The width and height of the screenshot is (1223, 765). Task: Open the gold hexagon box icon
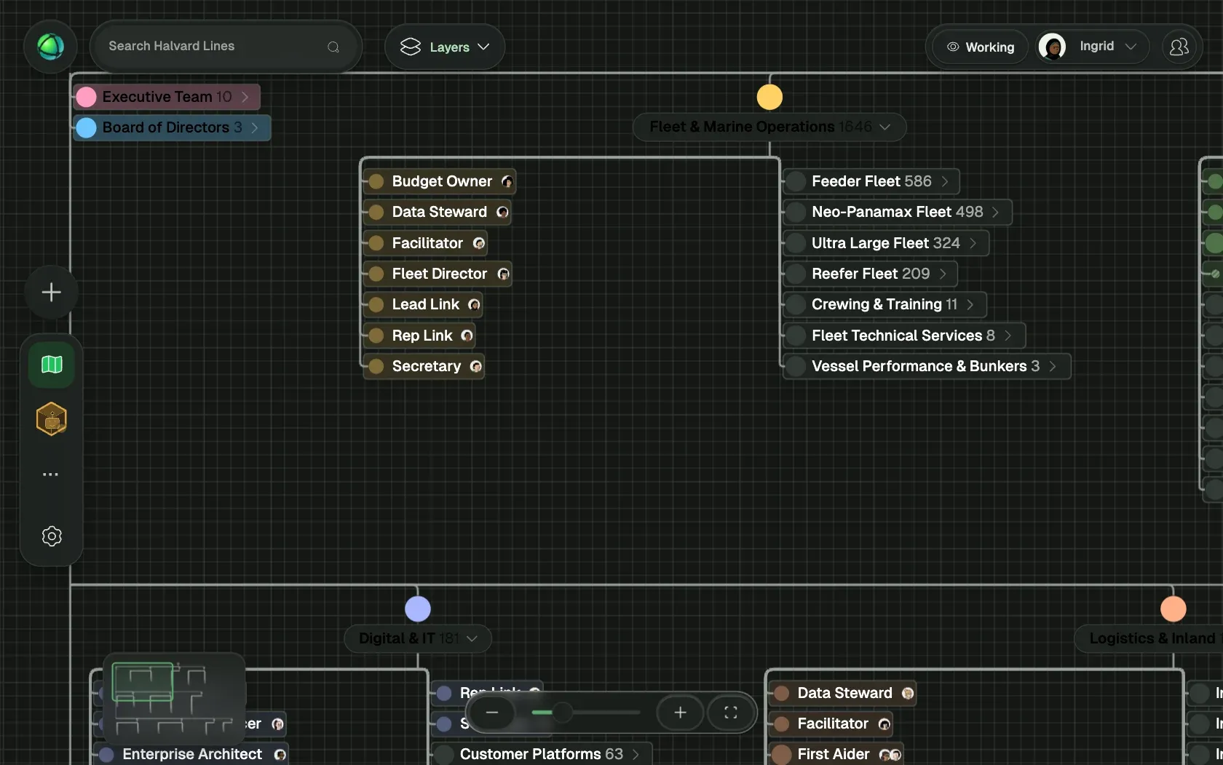coord(51,419)
